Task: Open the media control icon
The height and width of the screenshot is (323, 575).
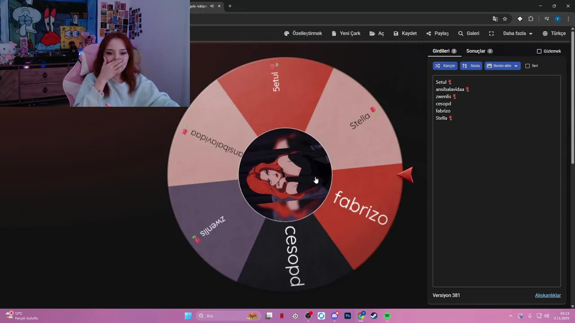Action: click(x=547, y=19)
